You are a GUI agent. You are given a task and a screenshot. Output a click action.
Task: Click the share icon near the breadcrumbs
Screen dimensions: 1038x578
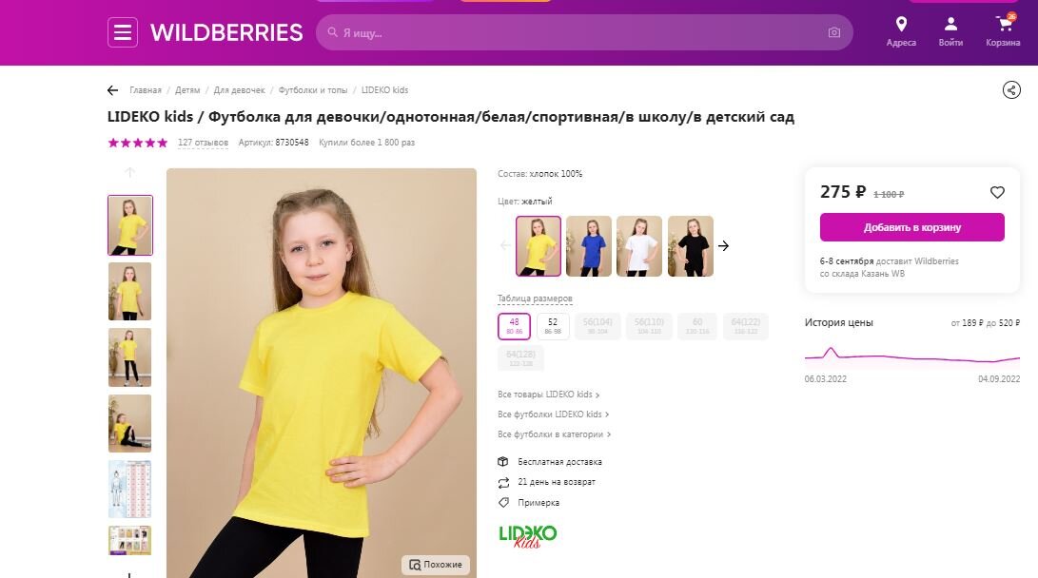coord(1010,90)
